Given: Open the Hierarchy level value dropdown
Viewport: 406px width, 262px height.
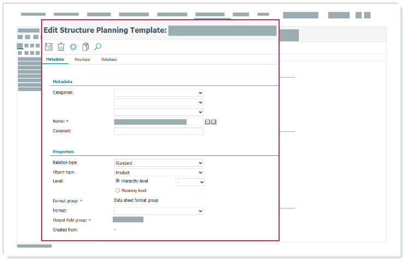Looking at the screenshot, I should click(x=190, y=182).
